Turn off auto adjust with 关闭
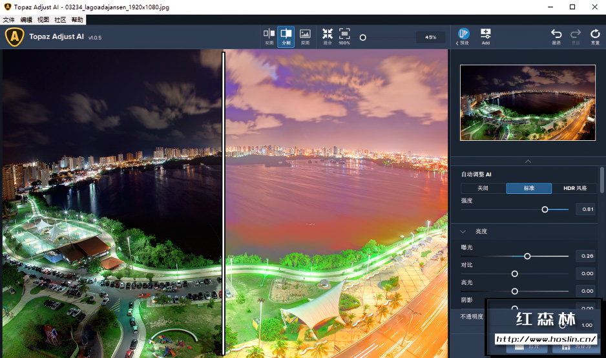 point(483,188)
